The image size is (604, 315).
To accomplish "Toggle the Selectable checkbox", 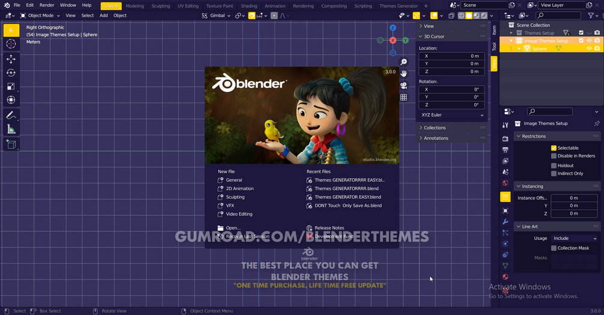I will (x=554, y=148).
